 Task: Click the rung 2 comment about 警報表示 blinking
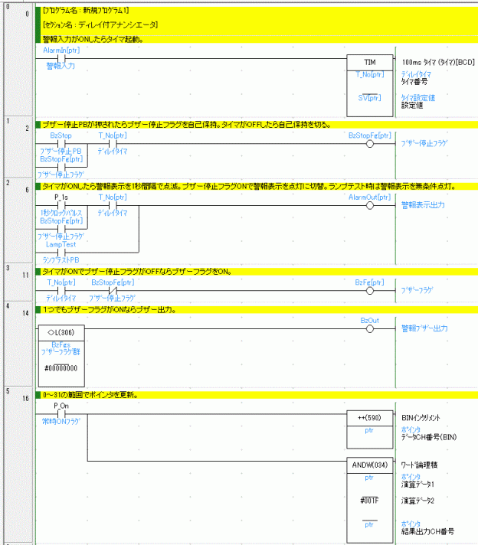[x=249, y=186]
